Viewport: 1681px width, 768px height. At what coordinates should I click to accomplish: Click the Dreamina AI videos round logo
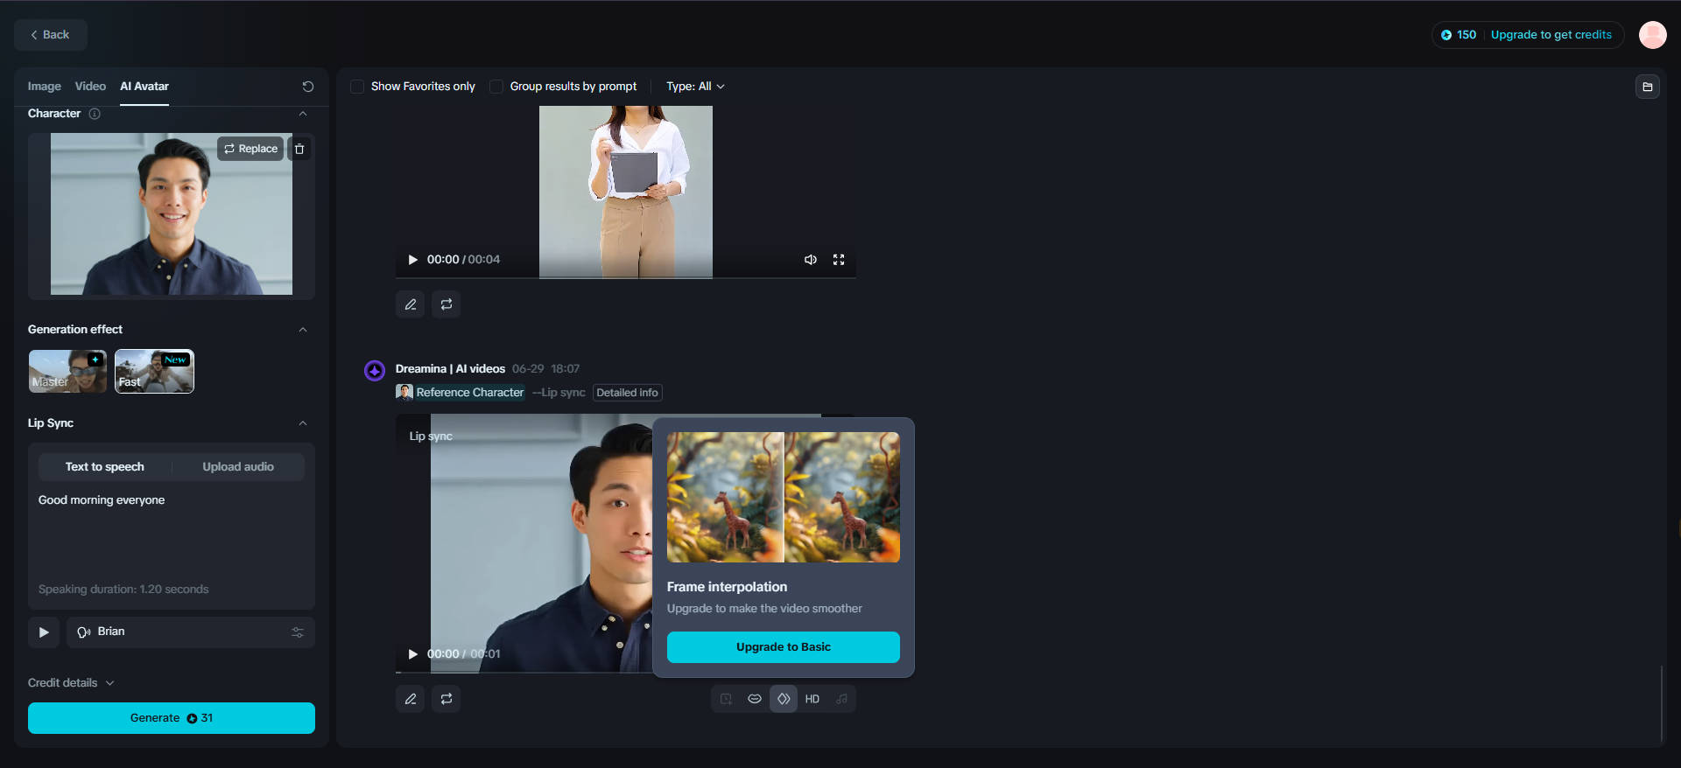[x=375, y=371]
